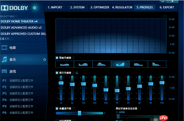Viewport: 184px width, 121px height.
Task: Click help icon above the spectrum display
Action: (x=165, y=16)
